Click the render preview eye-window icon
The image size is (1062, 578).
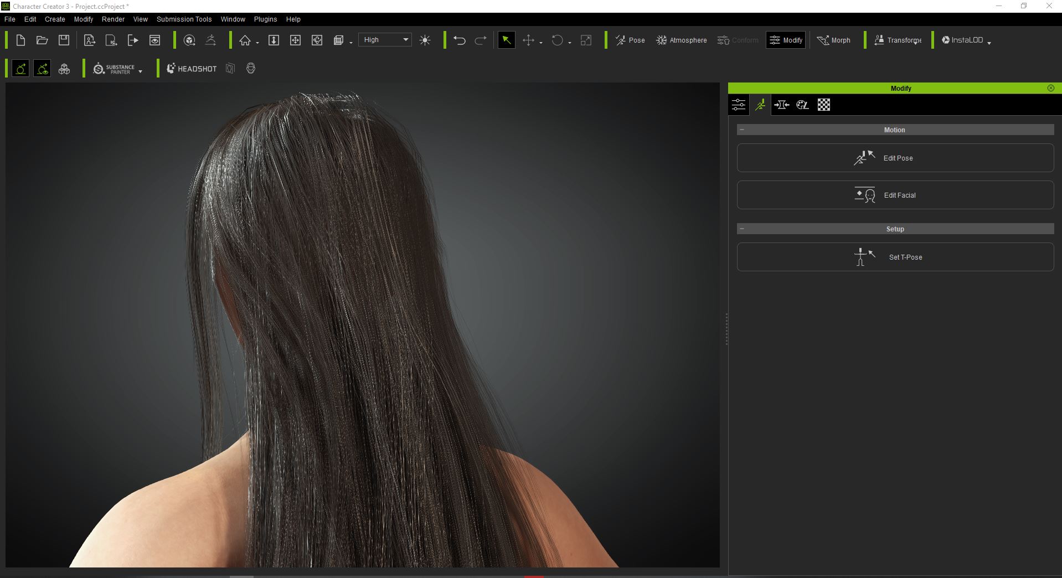(x=155, y=40)
